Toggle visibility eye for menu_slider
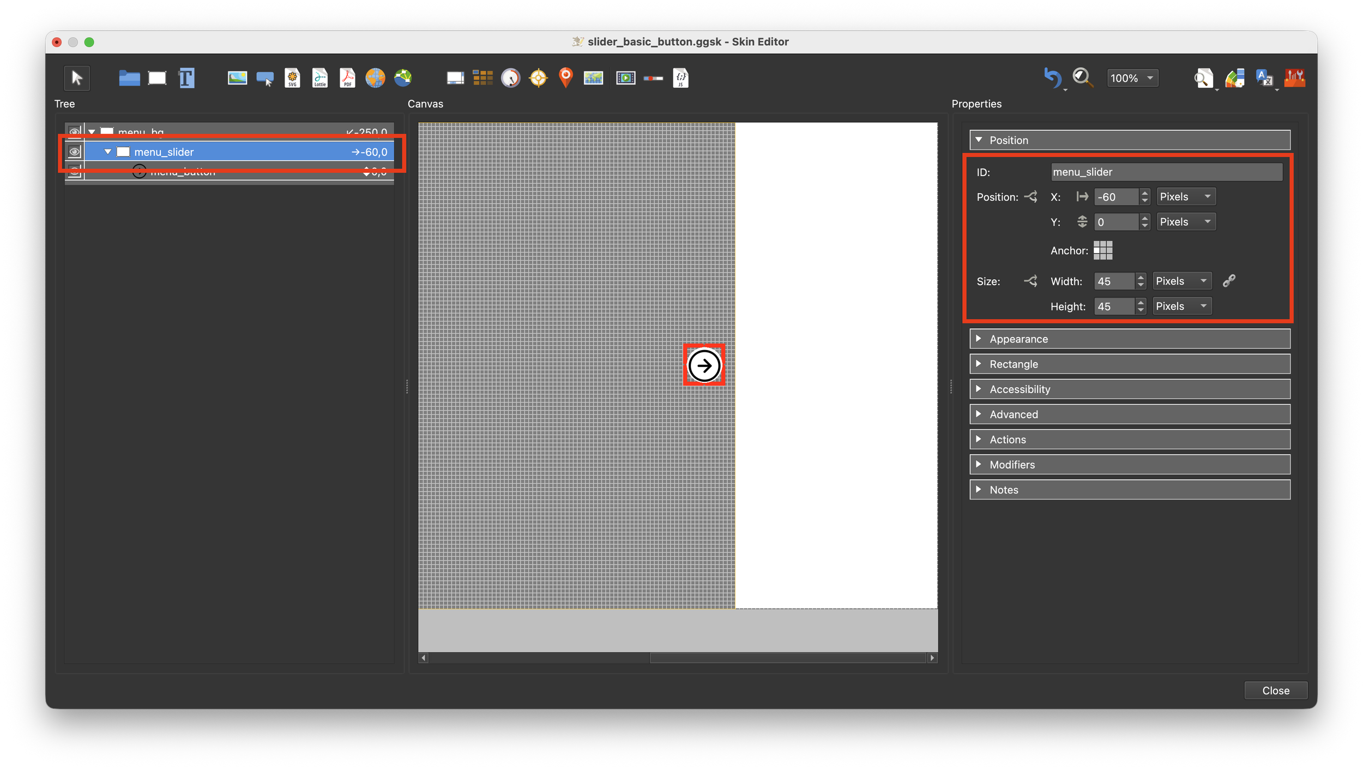Screen dimensions: 1363x769 pos(75,152)
